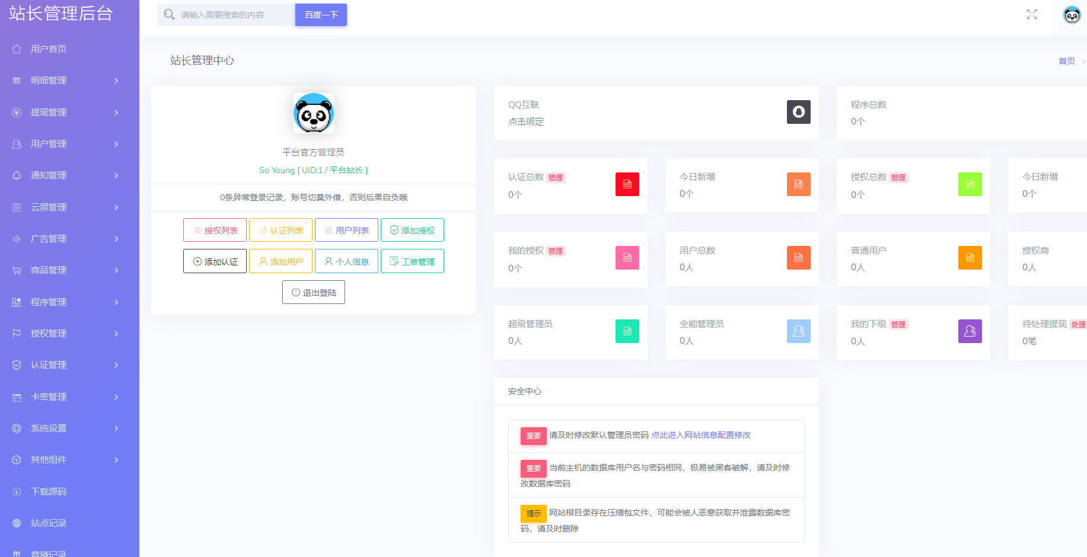Viewport: 1087px width, 557px height.
Task: Expand the 明细管理 sidebar menu
Action: 69,81
